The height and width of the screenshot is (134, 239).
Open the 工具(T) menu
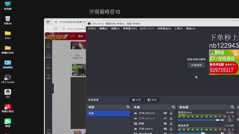click(178, 29)
